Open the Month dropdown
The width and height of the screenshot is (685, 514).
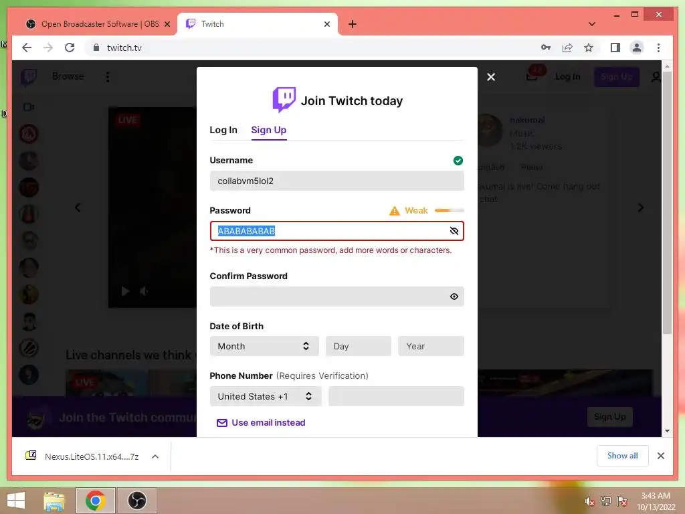264,346
